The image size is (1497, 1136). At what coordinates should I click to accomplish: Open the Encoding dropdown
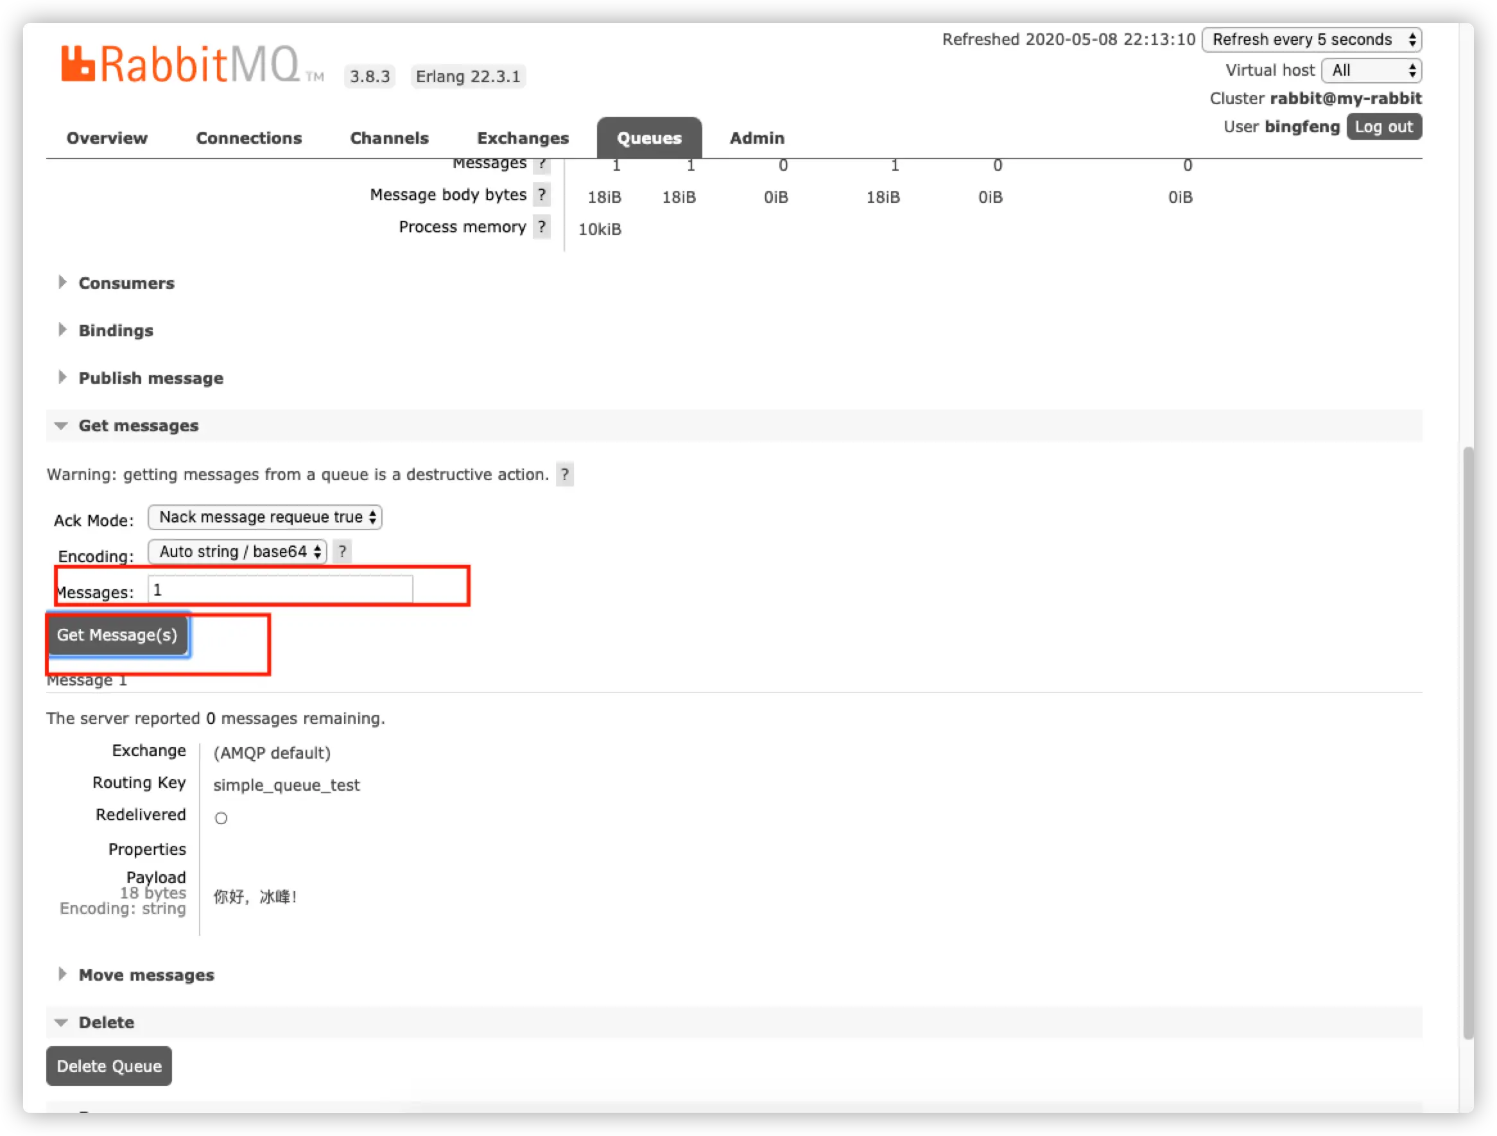[238, 551]
